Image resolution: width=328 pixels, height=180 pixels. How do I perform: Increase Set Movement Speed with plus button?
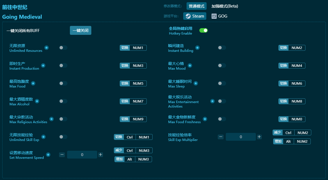pyautogui.click(x=101, y=155)
